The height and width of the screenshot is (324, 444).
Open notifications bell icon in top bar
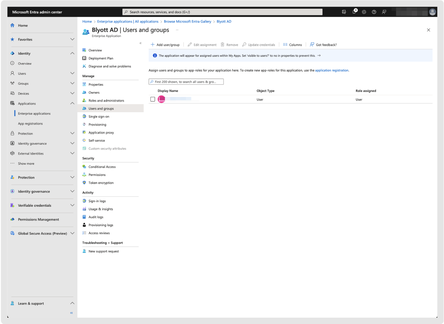click(354, 12)
